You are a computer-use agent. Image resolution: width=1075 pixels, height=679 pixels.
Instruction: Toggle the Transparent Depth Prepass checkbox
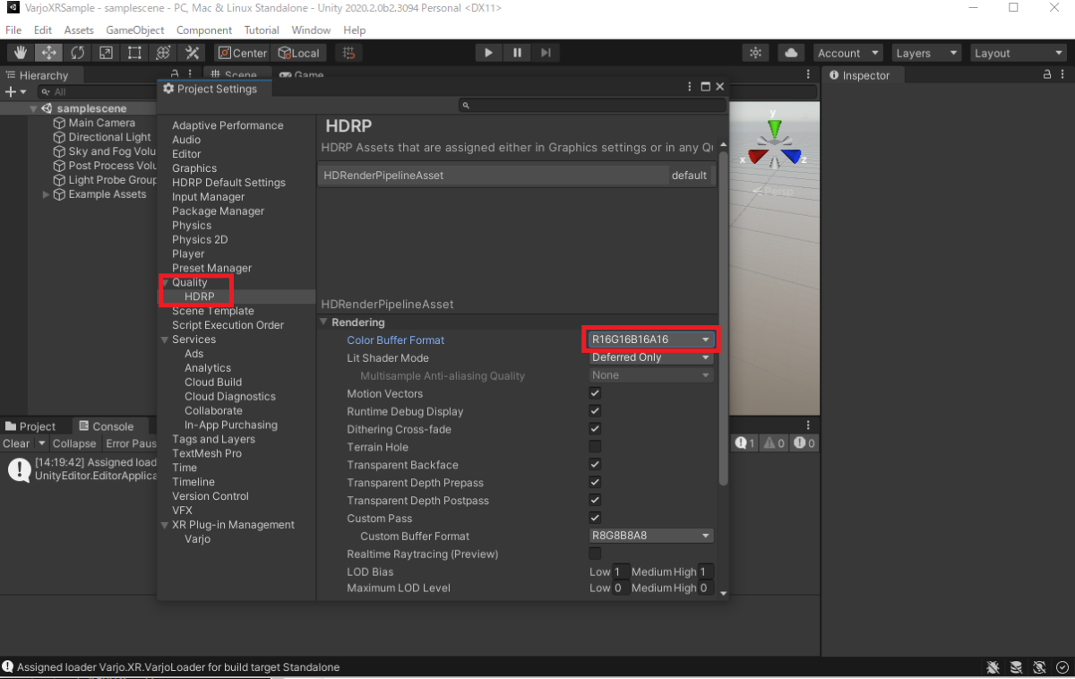point(595,482)
